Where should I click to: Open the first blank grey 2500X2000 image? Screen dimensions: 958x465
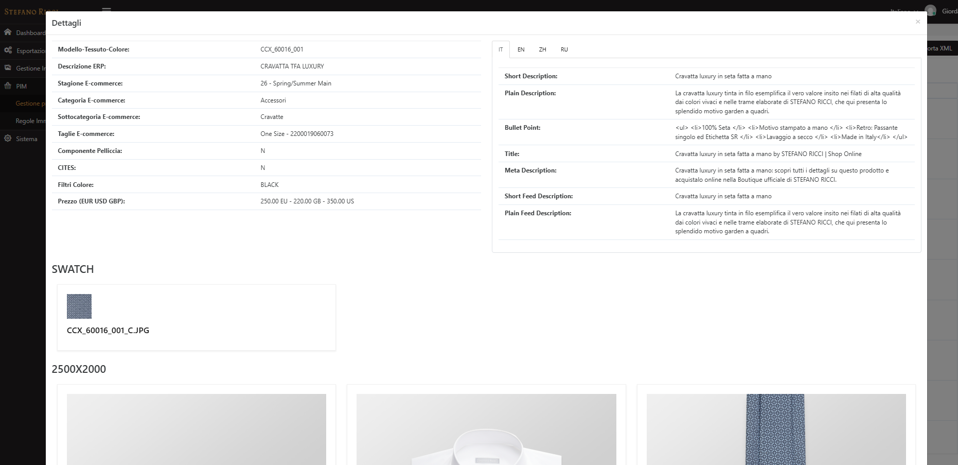click(197, 429)
